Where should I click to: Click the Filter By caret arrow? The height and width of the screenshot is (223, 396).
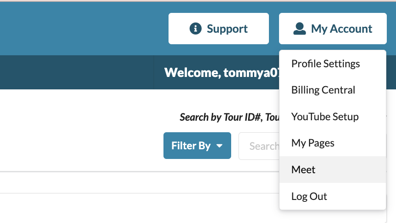click(220, 146)
